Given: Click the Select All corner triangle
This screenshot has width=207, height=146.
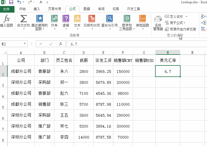Looking at the screenshot, I should point(5,53).
